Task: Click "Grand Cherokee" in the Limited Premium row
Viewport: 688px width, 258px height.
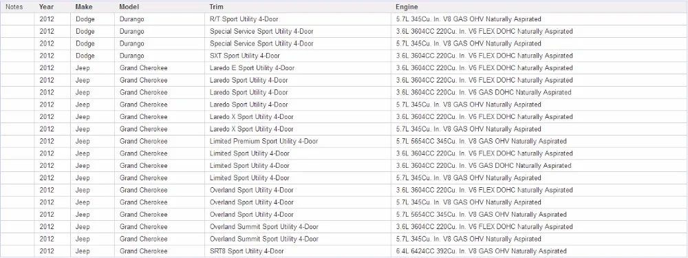Action: tap(144, 141)
